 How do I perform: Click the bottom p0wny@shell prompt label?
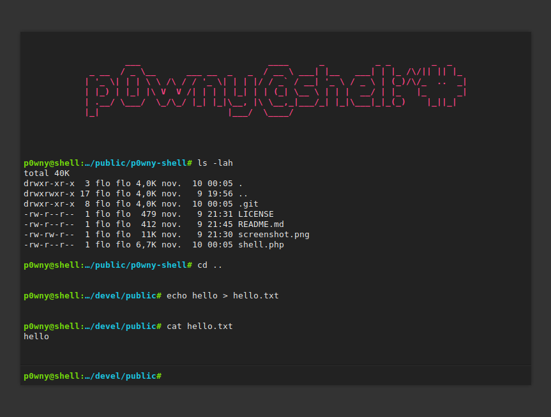pyautogui.click(x=93, y=376)
